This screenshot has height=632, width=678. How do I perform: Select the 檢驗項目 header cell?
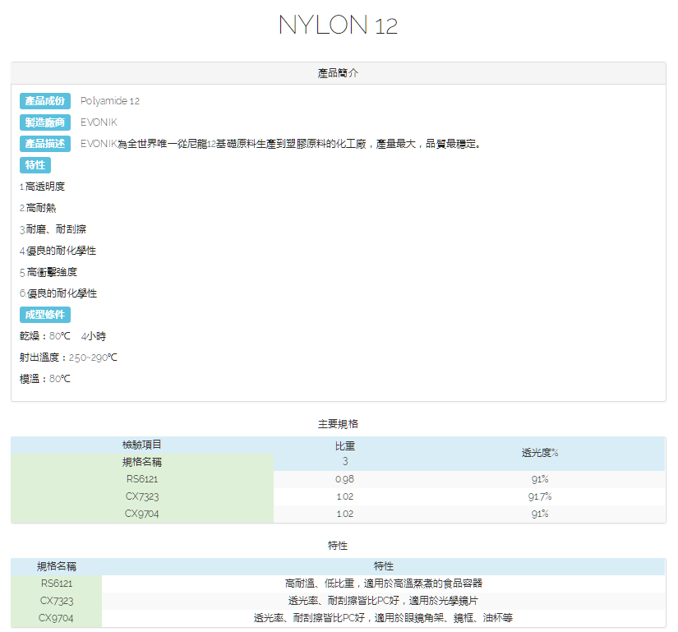pos(142,445)
